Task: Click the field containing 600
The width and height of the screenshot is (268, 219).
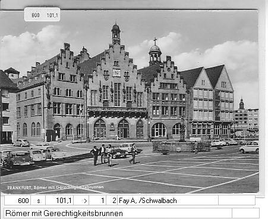Action: 18,201
